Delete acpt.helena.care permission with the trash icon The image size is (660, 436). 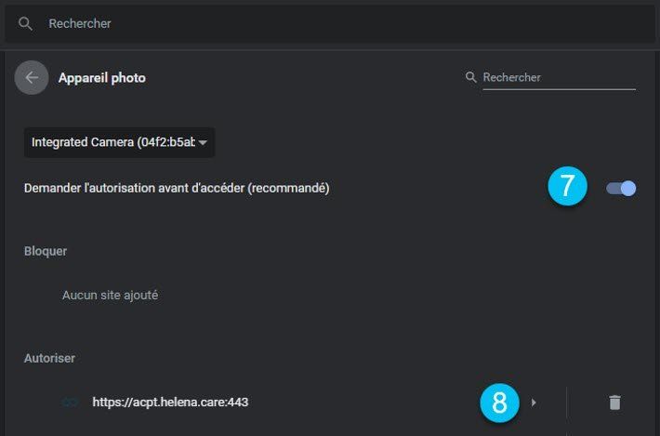(614, 403)
